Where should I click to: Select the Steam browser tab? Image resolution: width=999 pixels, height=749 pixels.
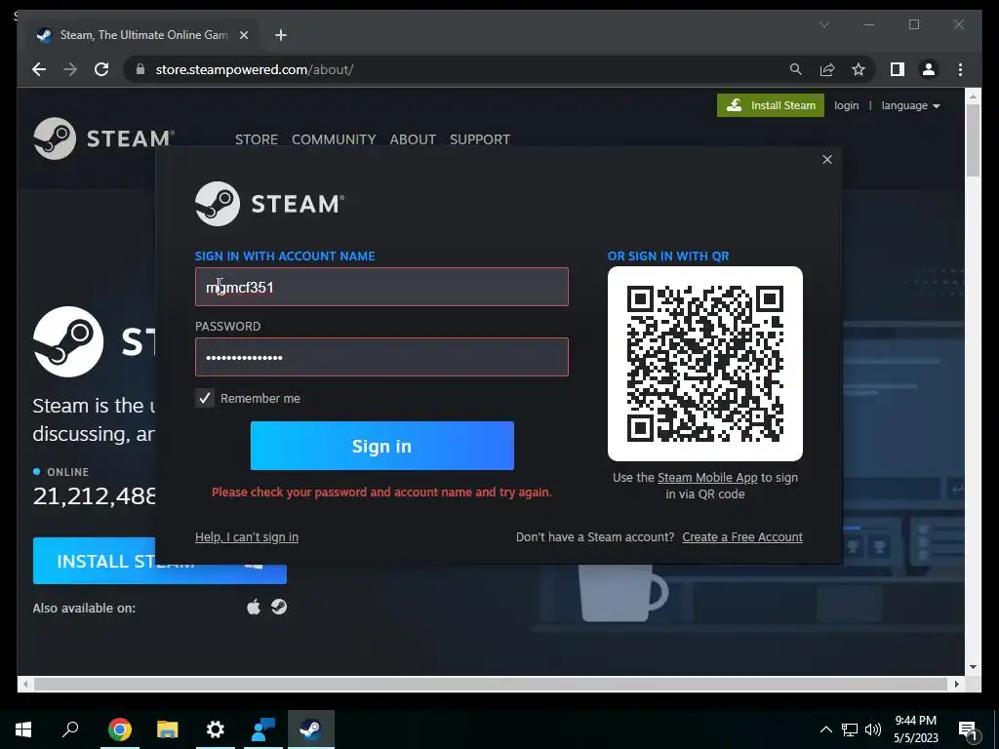coord(143,35)
